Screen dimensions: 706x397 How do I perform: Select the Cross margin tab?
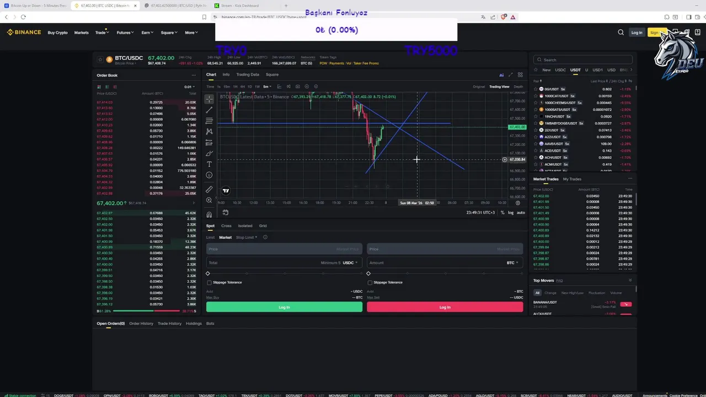(x=226, y=226)
